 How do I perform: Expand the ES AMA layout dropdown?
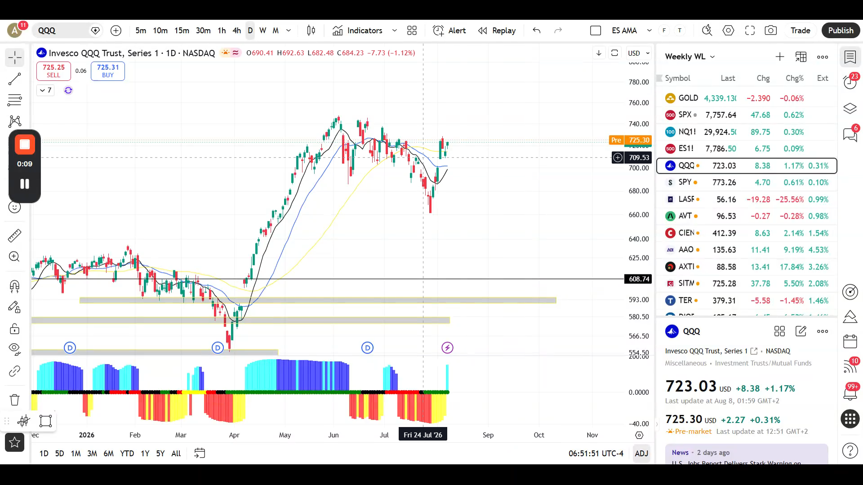(649, 31)
